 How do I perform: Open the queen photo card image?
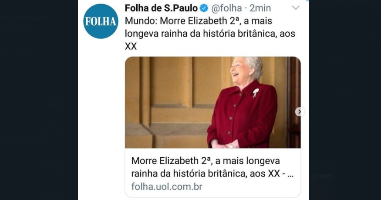212,102
